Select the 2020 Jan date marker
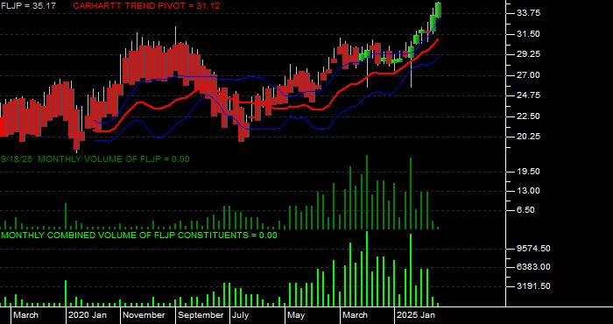The height and width of the screenshot is (324, 613). pos(88,315)
